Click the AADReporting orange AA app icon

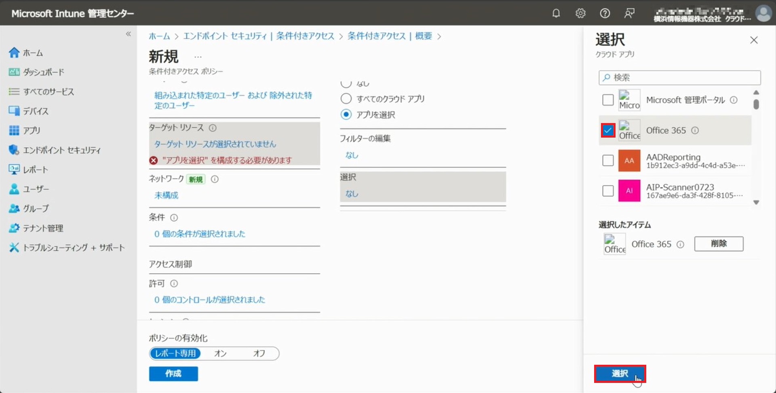[x=629, y=161]
